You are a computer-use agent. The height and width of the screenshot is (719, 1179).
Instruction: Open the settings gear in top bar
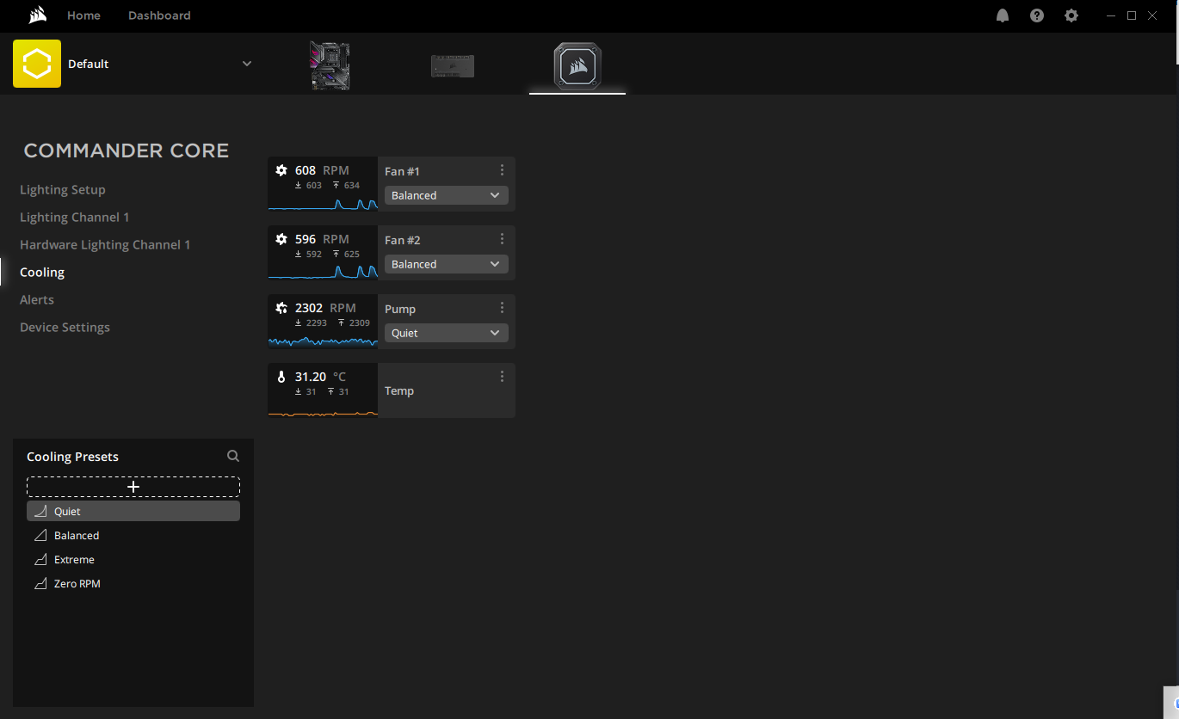(1071, 15)
